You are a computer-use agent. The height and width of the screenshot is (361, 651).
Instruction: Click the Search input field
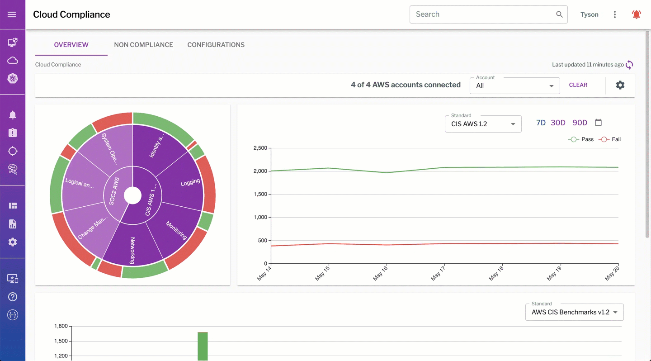pyautogui.click(x=488, y=14)
